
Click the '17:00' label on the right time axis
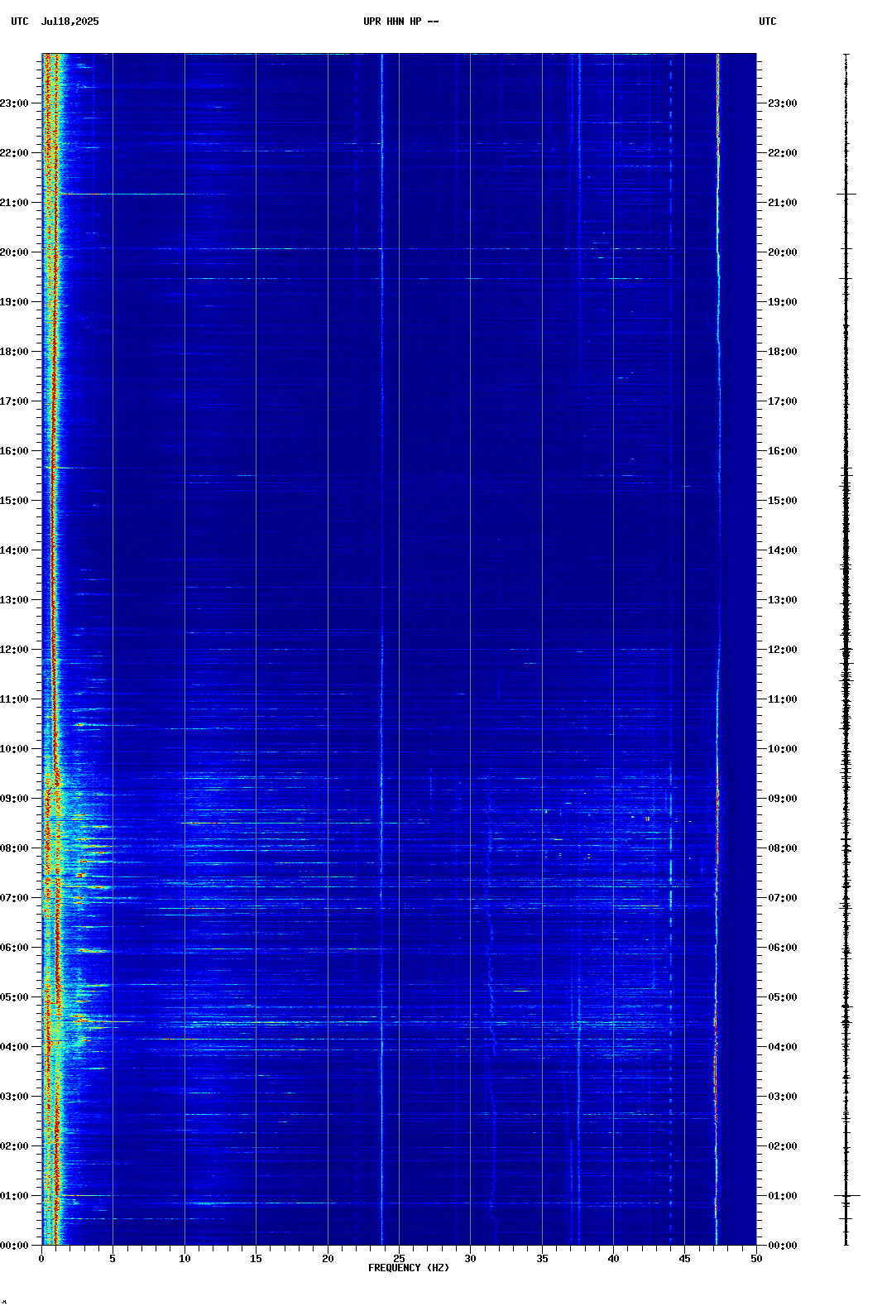(x=783, y=401)
